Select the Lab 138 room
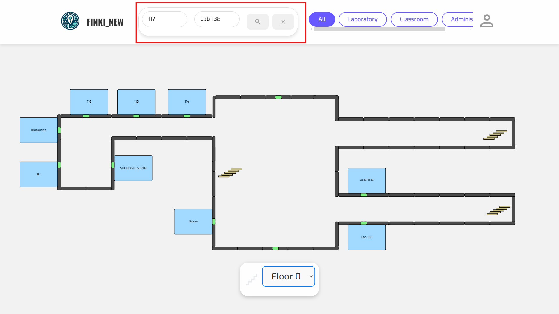This screenshot has height=314, width=559. point(367,237)
